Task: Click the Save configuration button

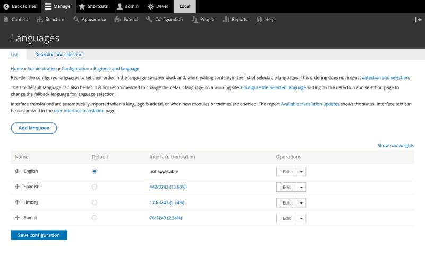Action: [39, 235]
